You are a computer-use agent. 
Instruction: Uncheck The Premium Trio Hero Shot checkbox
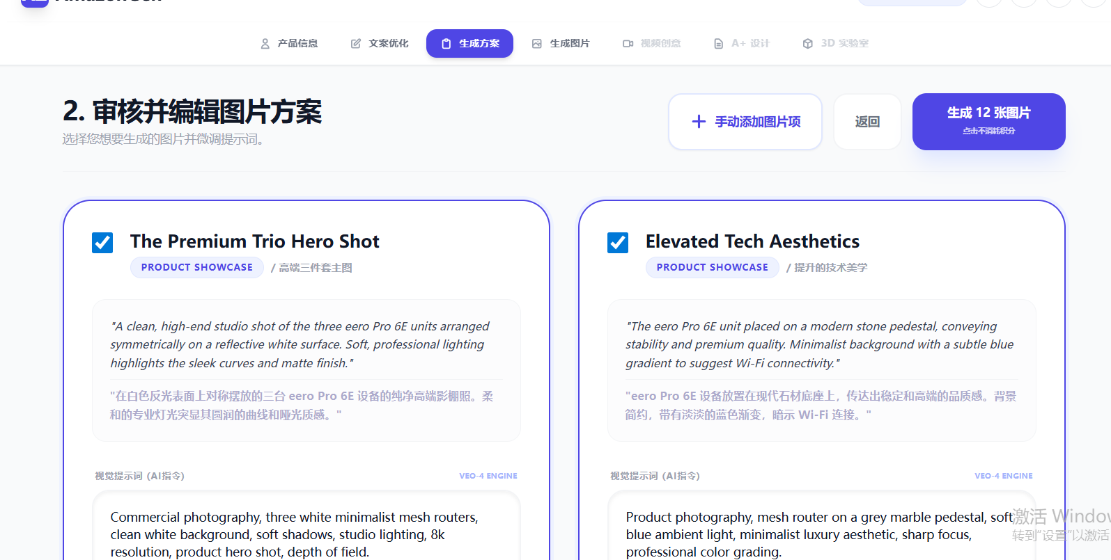[102, 243]
